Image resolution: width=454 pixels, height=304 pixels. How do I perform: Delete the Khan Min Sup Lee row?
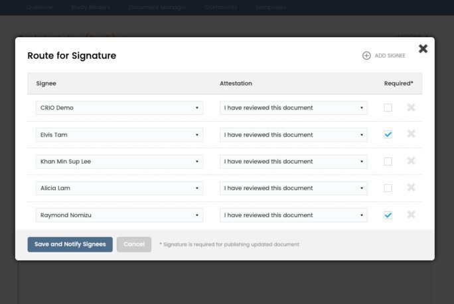(411, 161)
